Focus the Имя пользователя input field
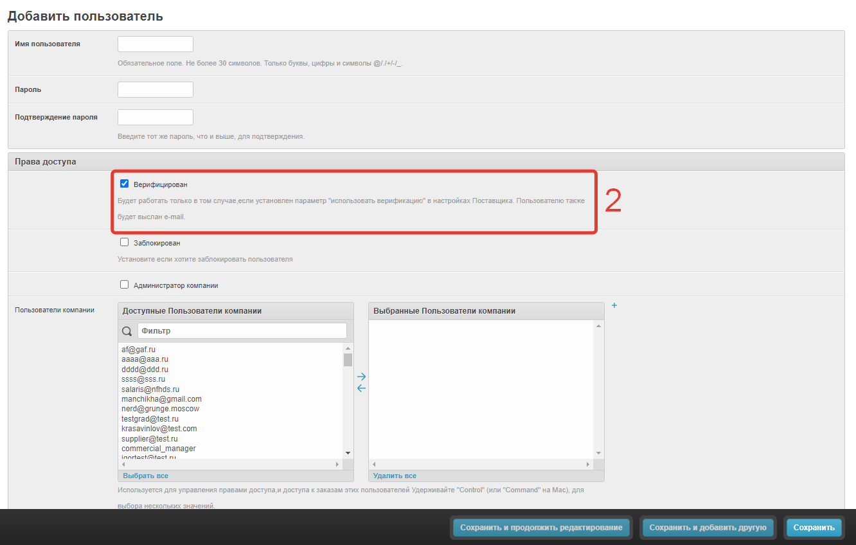This screenshot has height=545, width=856. pyautogui.click(x=156, y=44)
